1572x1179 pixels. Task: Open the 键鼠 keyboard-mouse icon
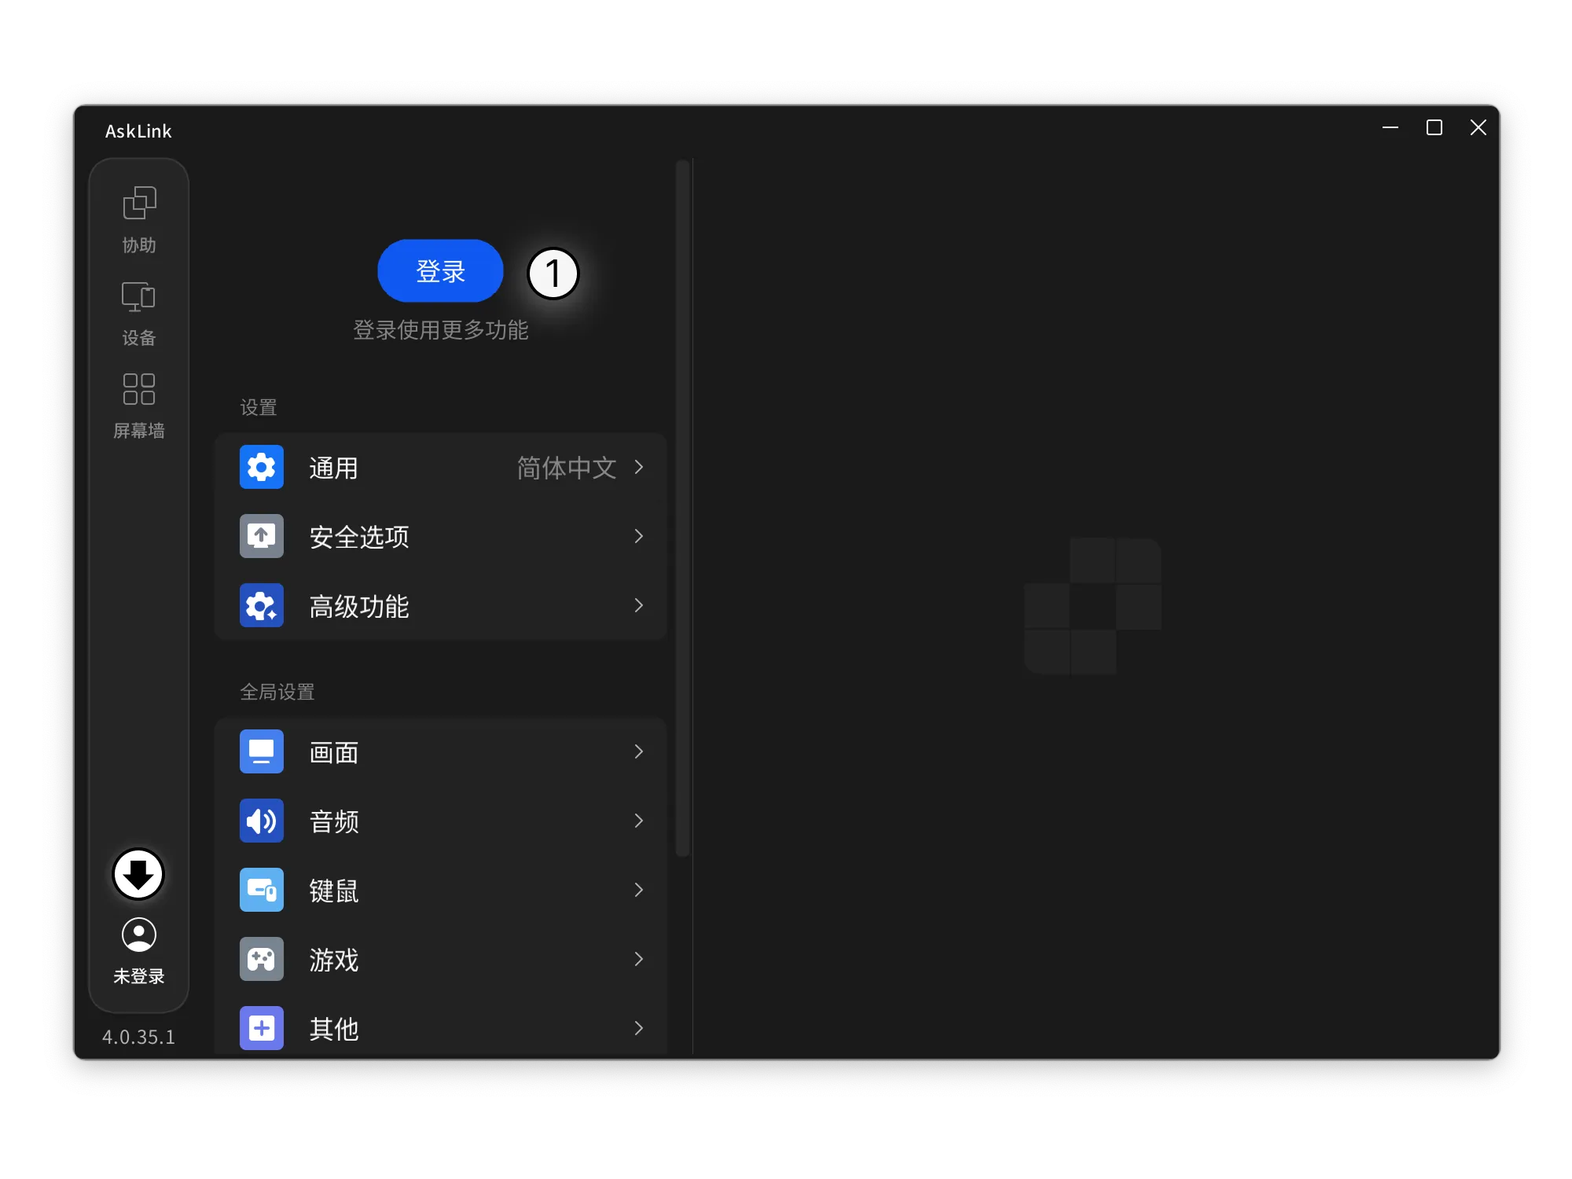[262, 890]
